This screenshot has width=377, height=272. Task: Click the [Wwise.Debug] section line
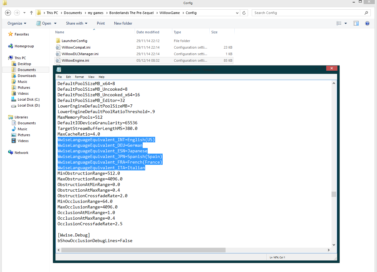click(74, 235)
